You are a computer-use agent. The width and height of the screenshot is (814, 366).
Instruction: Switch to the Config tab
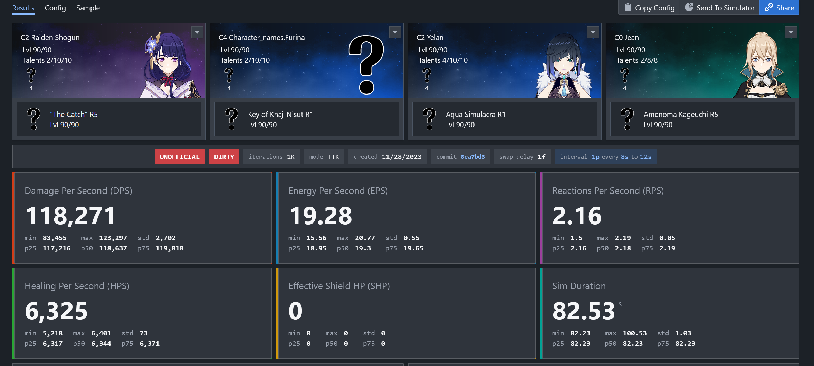click(x=55, y=8)
